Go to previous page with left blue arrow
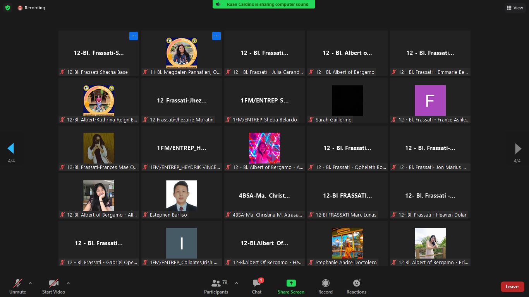The width and height of the screenshot is (529, 297). (x=11, y=148)
